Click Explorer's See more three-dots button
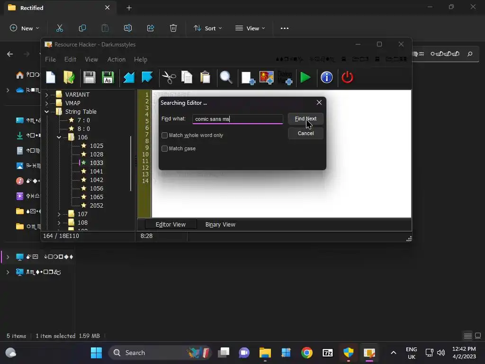The height and width of the screenshot is (364, 485). point(285,28)
